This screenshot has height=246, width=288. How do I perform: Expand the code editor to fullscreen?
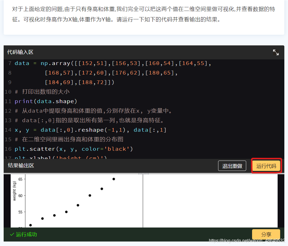click(x=276, y=52)
